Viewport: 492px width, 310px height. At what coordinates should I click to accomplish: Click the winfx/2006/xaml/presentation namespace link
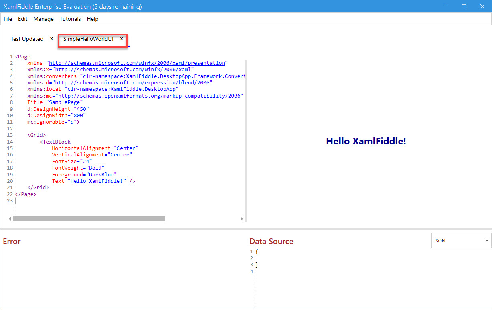pos(137,63)
